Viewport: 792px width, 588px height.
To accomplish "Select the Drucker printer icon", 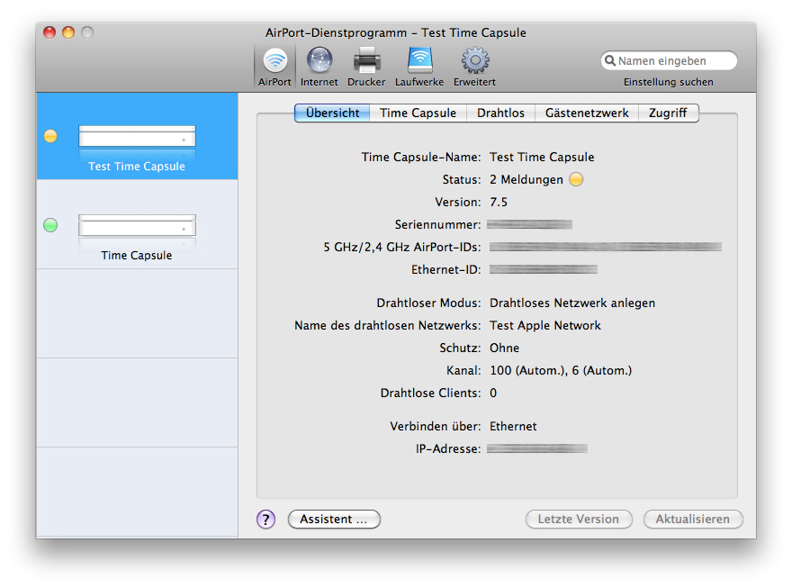I will coord(366,60).
